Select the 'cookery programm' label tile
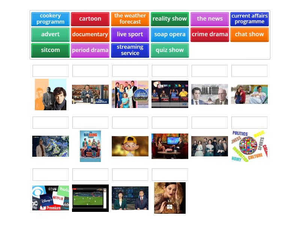The height and width of the screenshot is (225, 300). [50, 19]
